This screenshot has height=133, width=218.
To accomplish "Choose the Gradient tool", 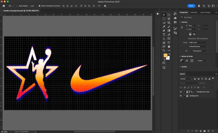I will [169, 31].
